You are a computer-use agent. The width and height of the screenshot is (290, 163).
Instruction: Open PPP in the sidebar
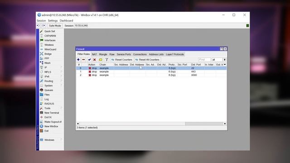[x=47, y=58]
